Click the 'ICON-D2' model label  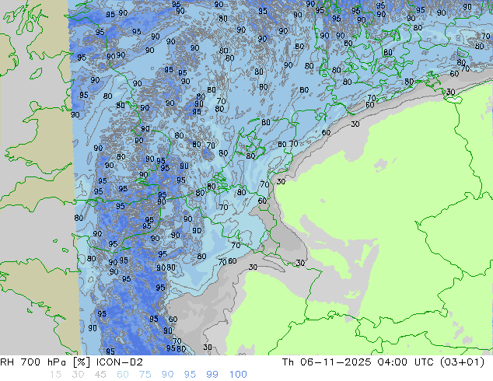120,362
